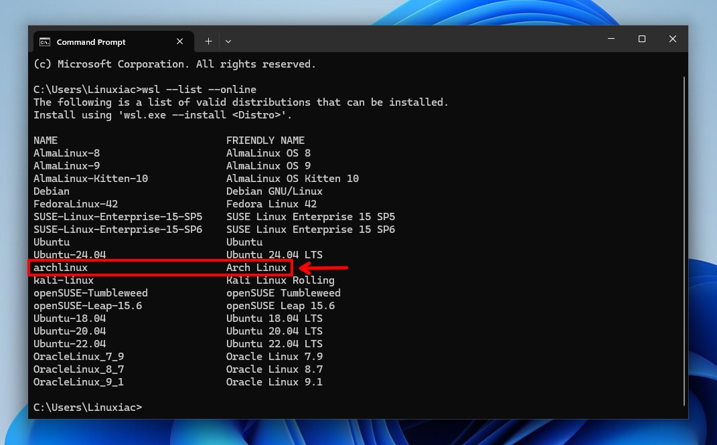This screenshot has height=445, width=717.
Task: Click the 'Arch Linux' friendly name
Action: [256, 268]
